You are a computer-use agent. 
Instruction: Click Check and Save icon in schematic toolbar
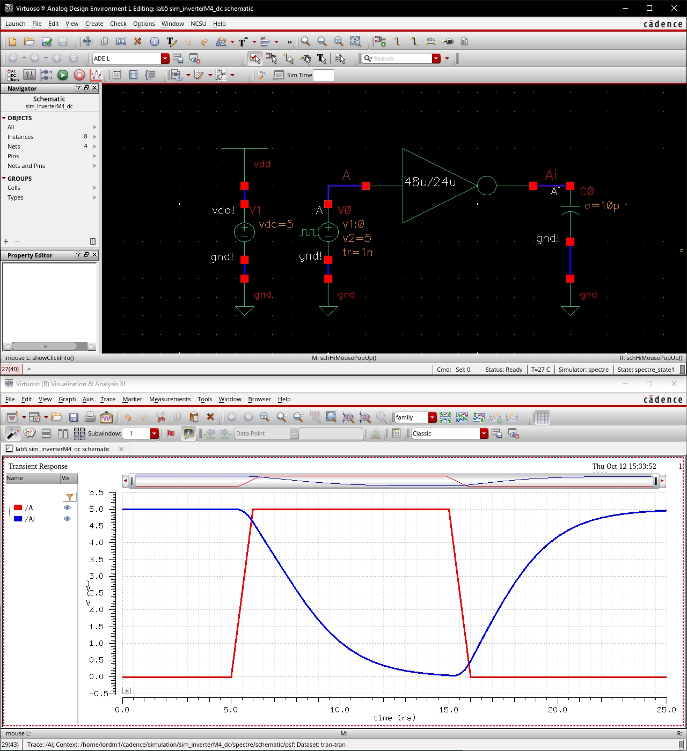47,41
